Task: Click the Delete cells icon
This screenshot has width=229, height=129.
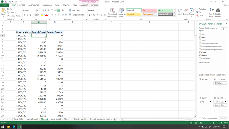Action: (186, 11)
